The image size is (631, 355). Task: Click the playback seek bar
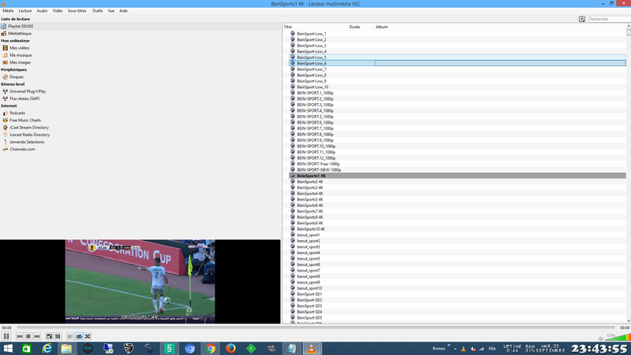tap(315, 327)
